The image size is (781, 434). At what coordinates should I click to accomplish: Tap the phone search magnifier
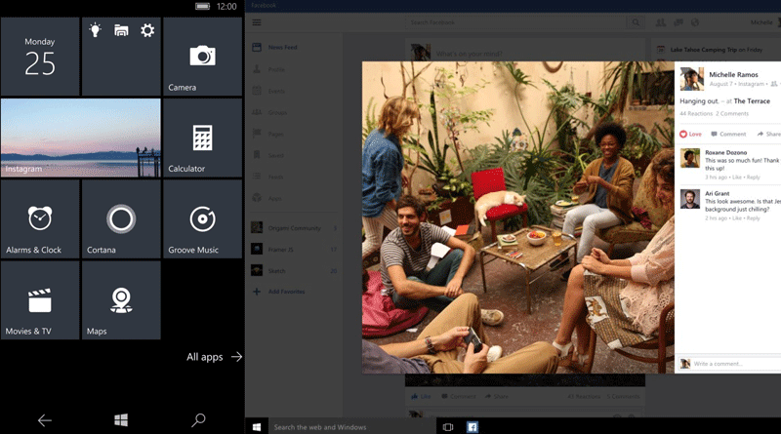(198, 420)
